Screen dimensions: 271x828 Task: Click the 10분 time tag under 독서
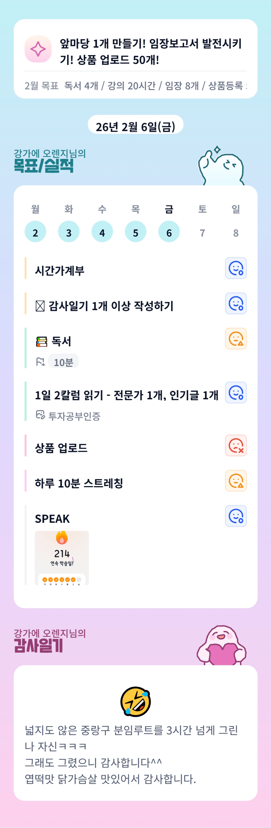[64, 362]
